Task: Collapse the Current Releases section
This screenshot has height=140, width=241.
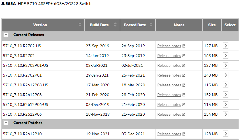Action: tap(6, 35)
